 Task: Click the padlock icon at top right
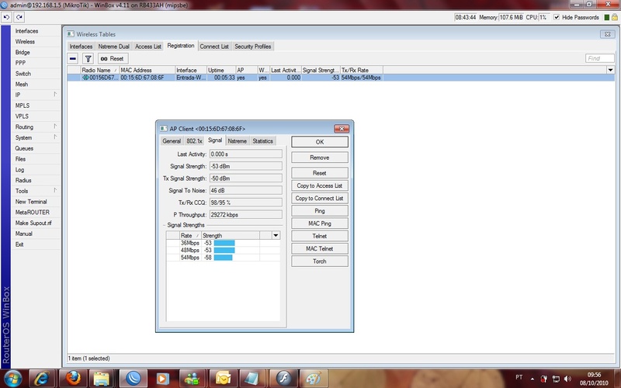click(614, 17)
